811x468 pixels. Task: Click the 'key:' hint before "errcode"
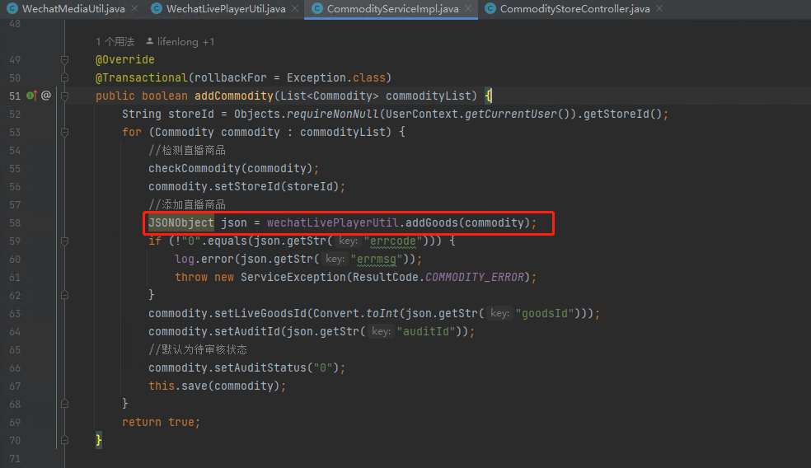pos(348,241)
